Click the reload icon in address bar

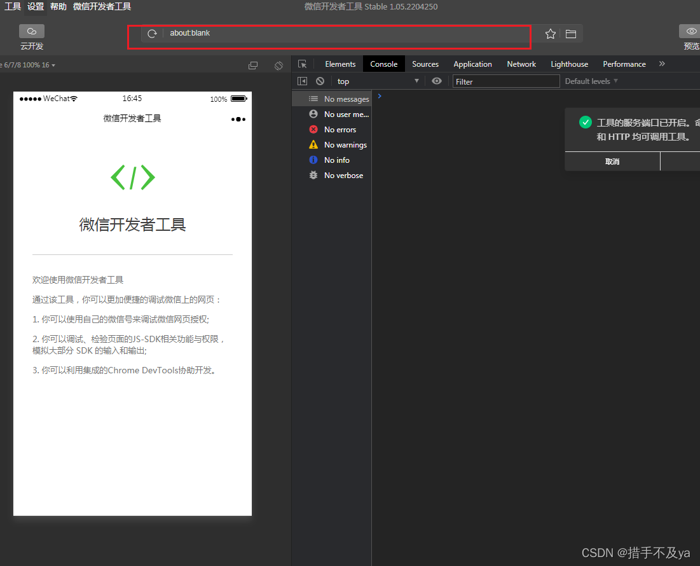coord(152,34)
